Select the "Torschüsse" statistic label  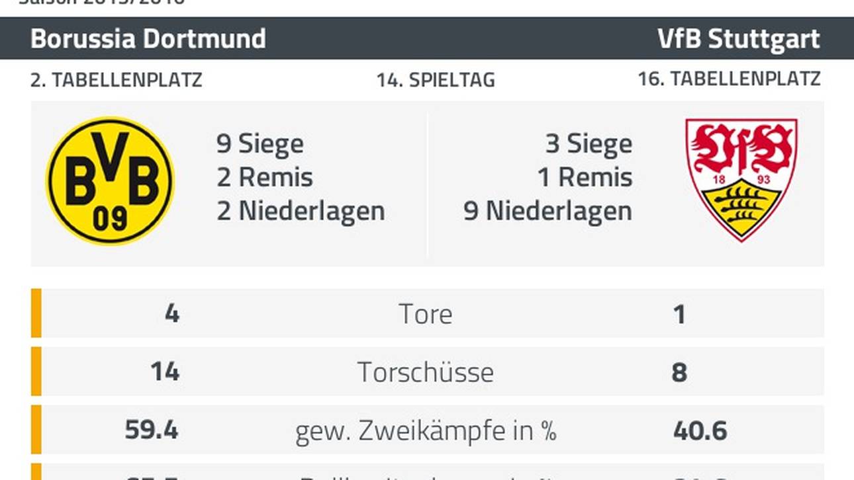[x=426, y=372]
